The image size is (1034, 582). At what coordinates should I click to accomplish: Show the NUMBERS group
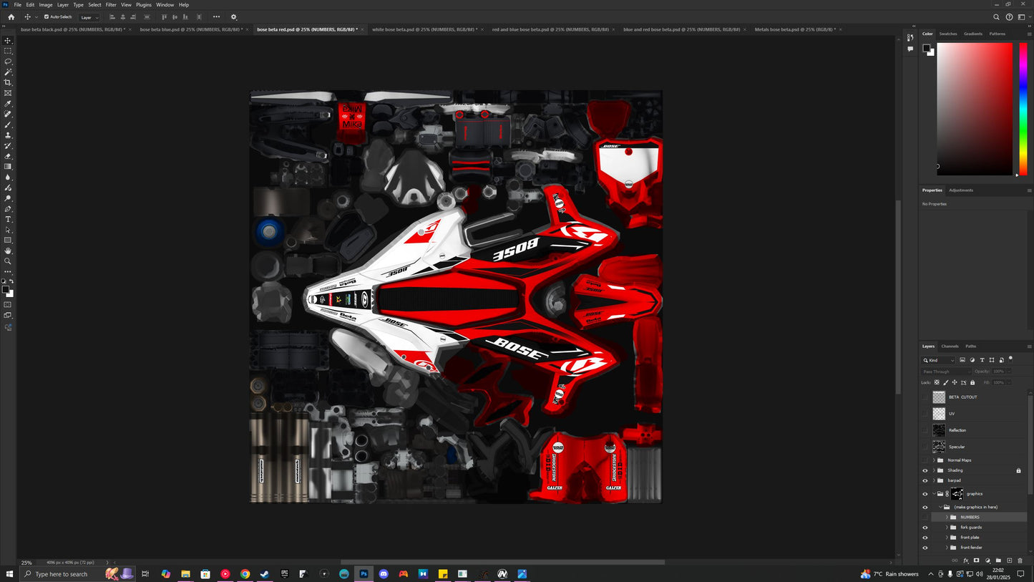(x=925, y=517)
